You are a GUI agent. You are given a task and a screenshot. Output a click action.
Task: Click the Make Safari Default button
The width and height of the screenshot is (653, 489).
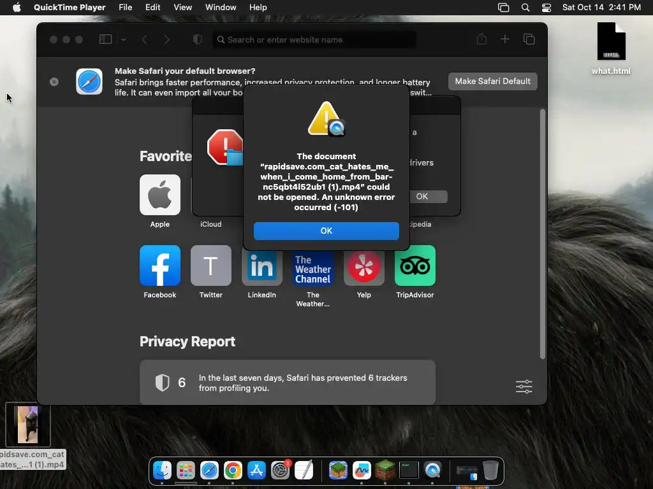click(x=493, y=81)
